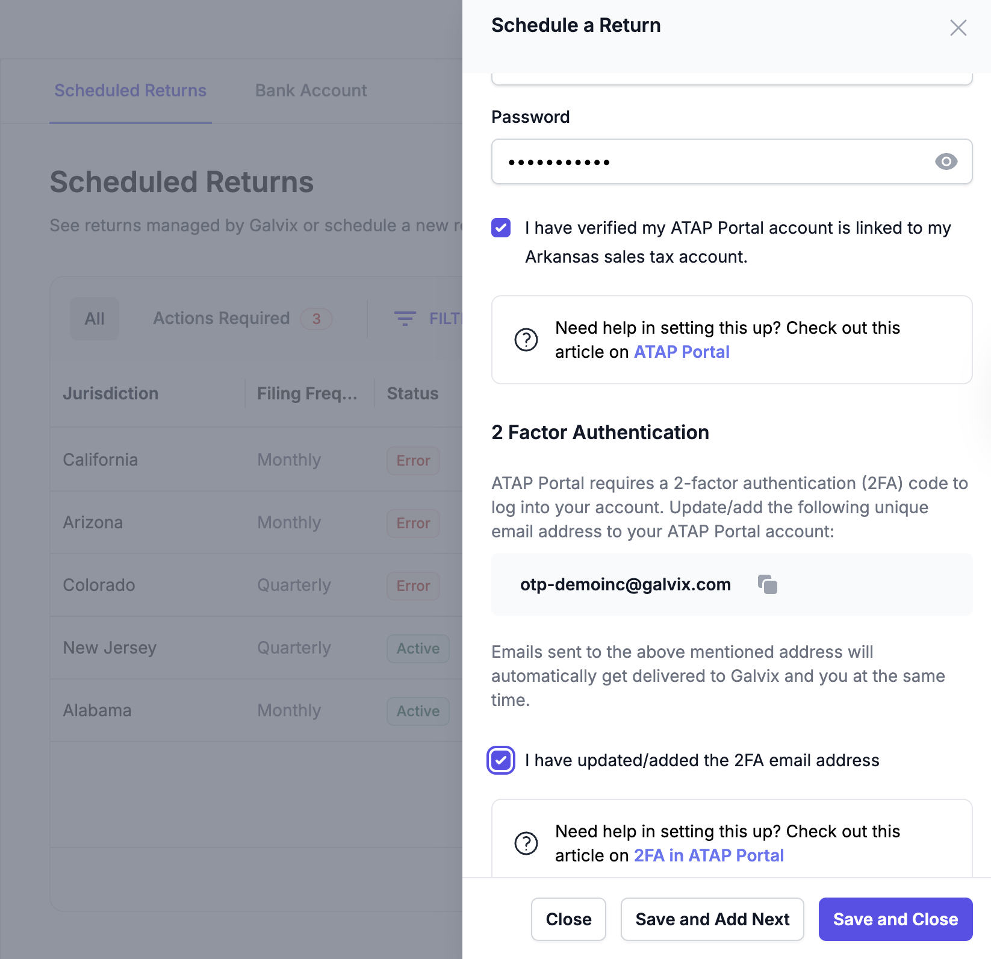Toggle the 2FA email address updated checkbox

click(x=501, y=760)
